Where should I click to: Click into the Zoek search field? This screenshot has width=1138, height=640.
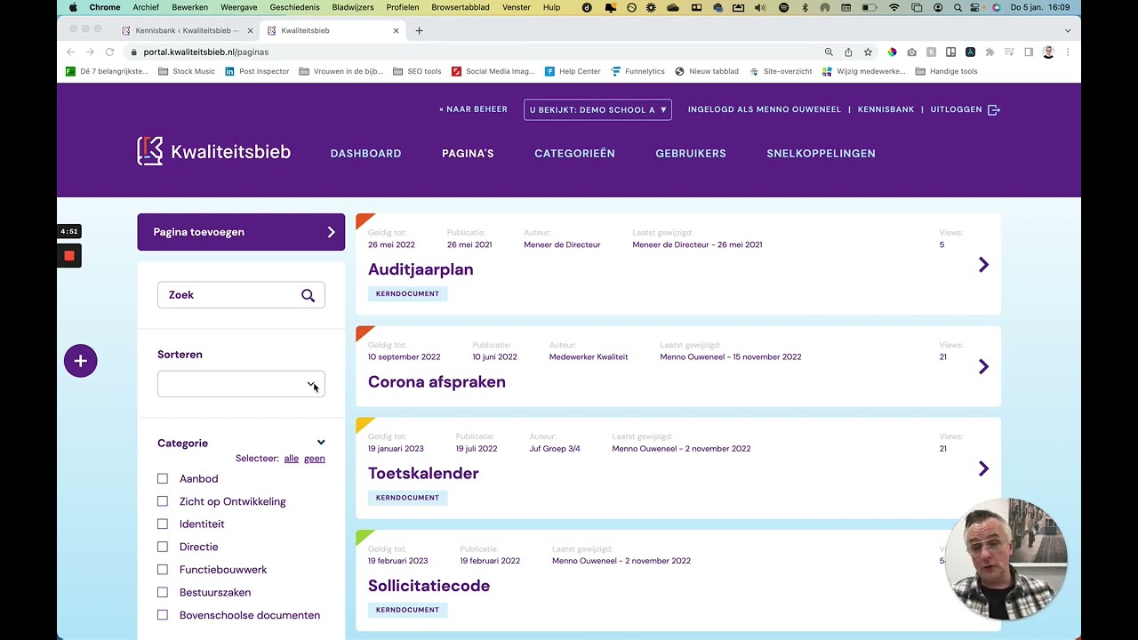[229, 295]
